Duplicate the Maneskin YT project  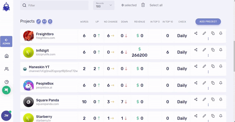point(213,66)
